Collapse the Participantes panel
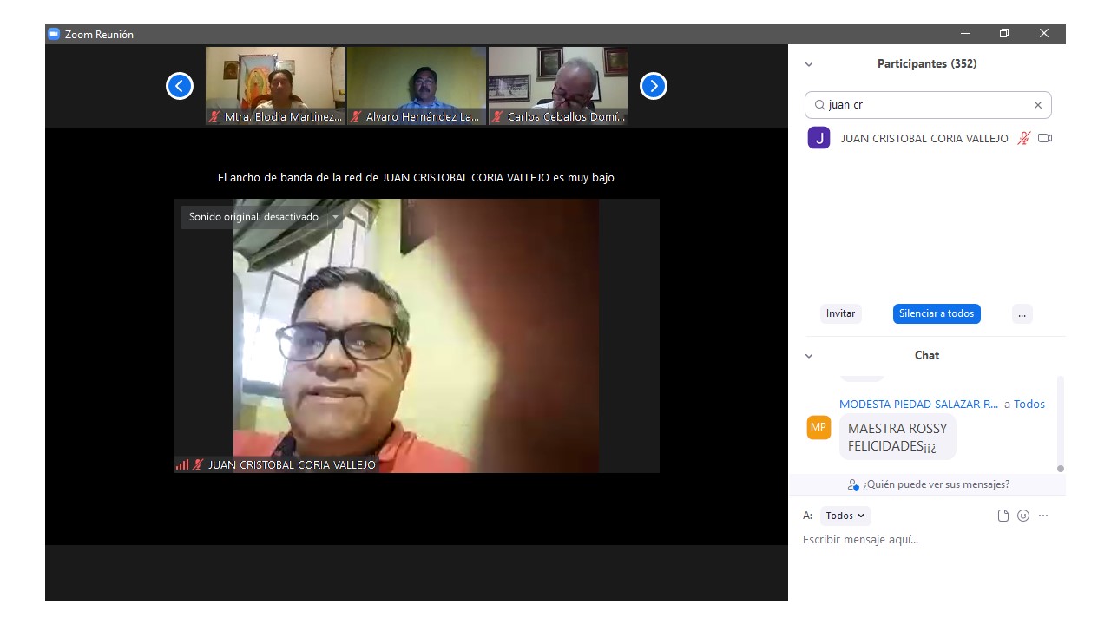The width and height of the screenshot is (1111, 625). click(x=809, y=64)
